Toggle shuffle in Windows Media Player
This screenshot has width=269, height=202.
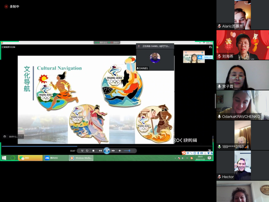(x=81, y=151)
